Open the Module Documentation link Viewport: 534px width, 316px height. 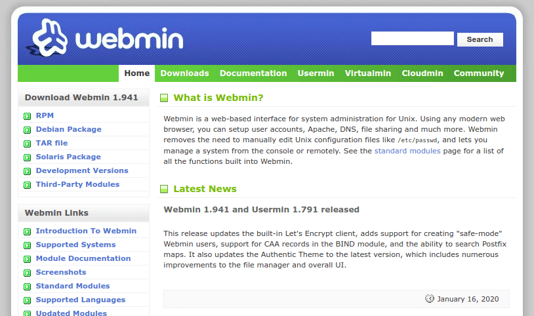pos(83,258)
